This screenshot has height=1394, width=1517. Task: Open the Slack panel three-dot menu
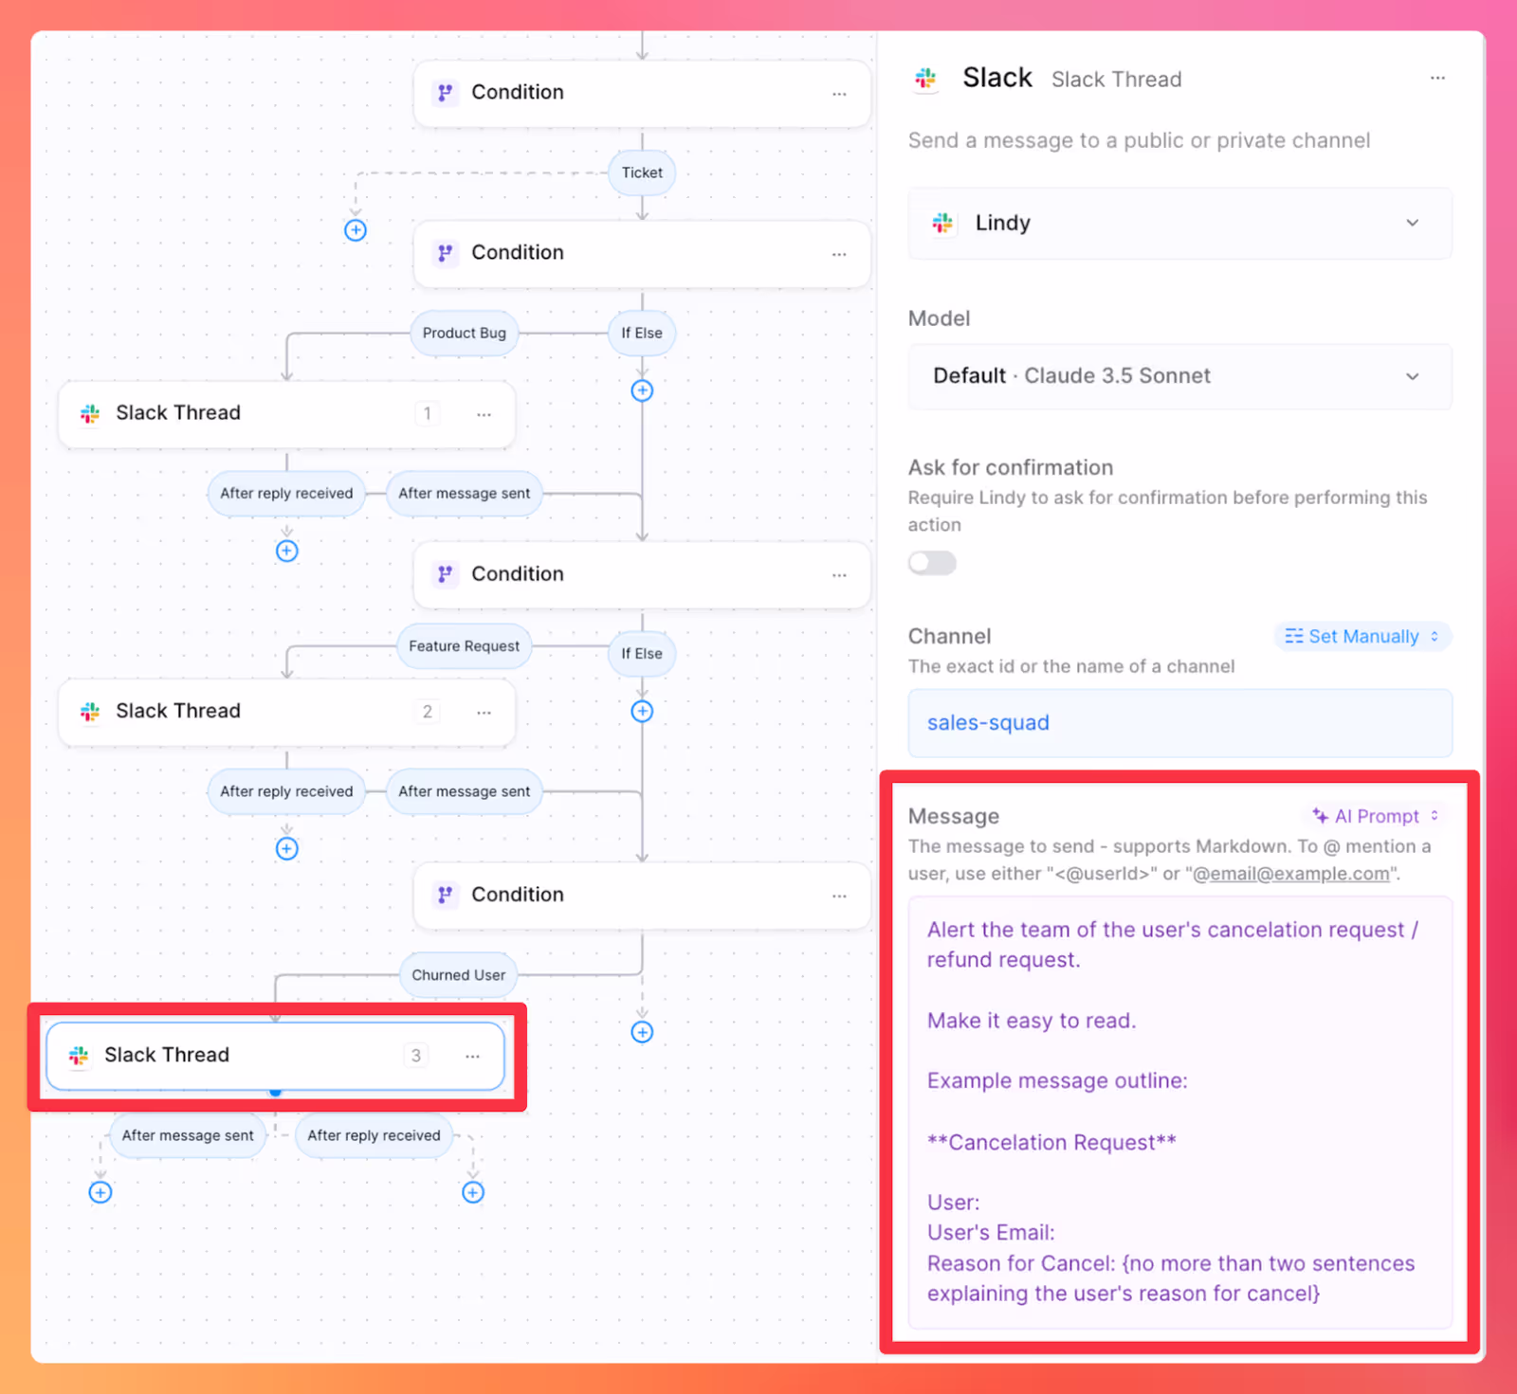point(1437,78)
